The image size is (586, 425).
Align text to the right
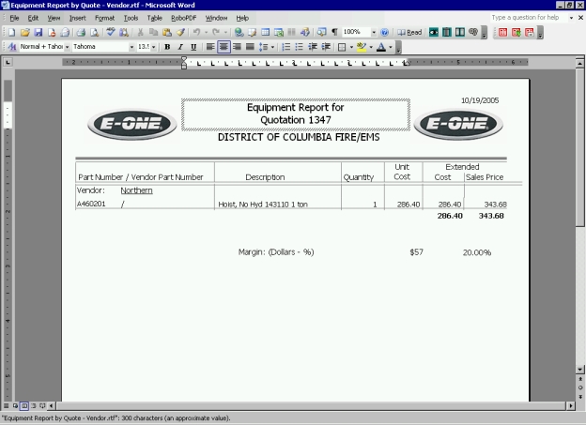[x=237, y=47]
